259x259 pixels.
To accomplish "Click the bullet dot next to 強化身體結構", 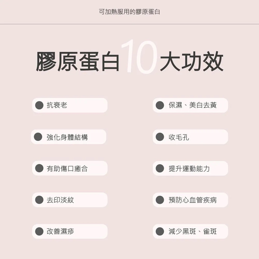I will [x=38, y=137].
